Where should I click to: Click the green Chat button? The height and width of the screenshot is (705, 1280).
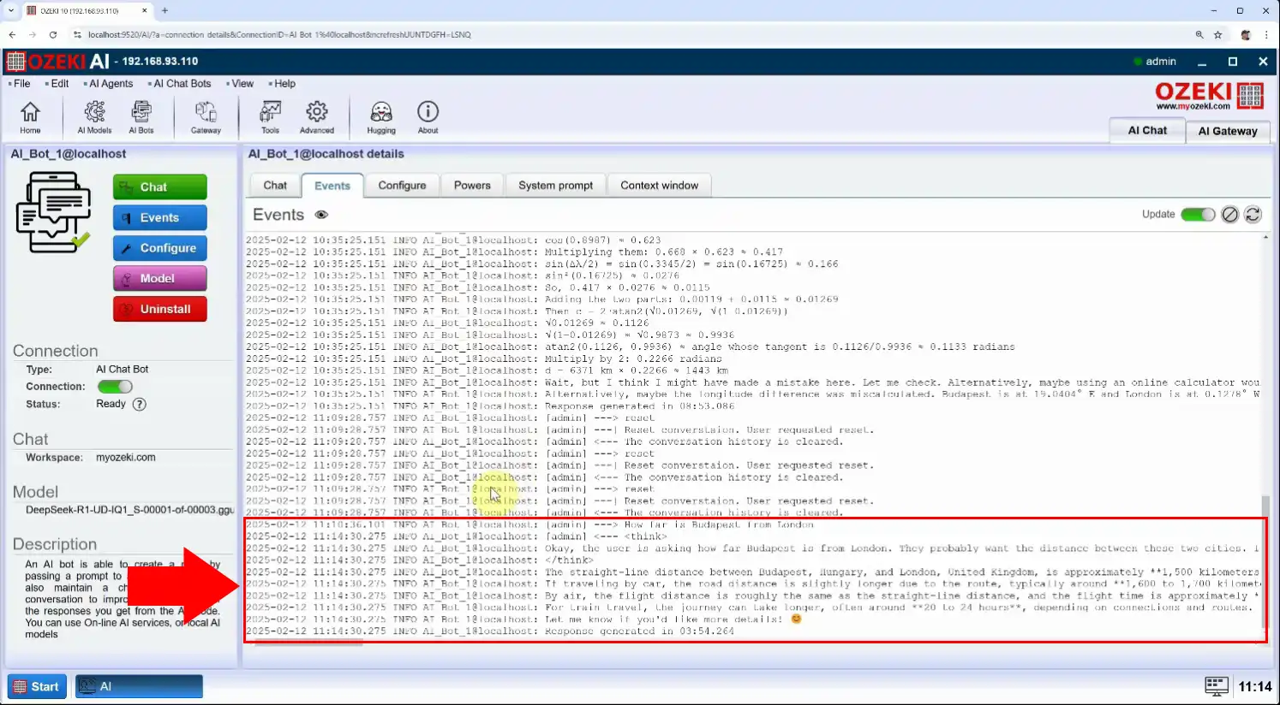coord(160,187)
